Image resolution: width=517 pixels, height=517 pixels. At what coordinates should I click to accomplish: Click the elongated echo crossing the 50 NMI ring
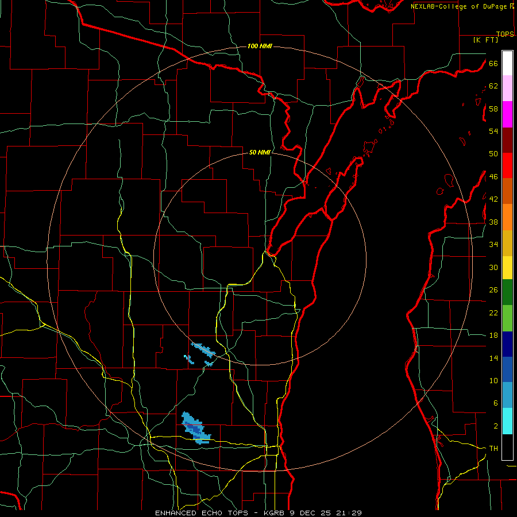tap(203, 350)
